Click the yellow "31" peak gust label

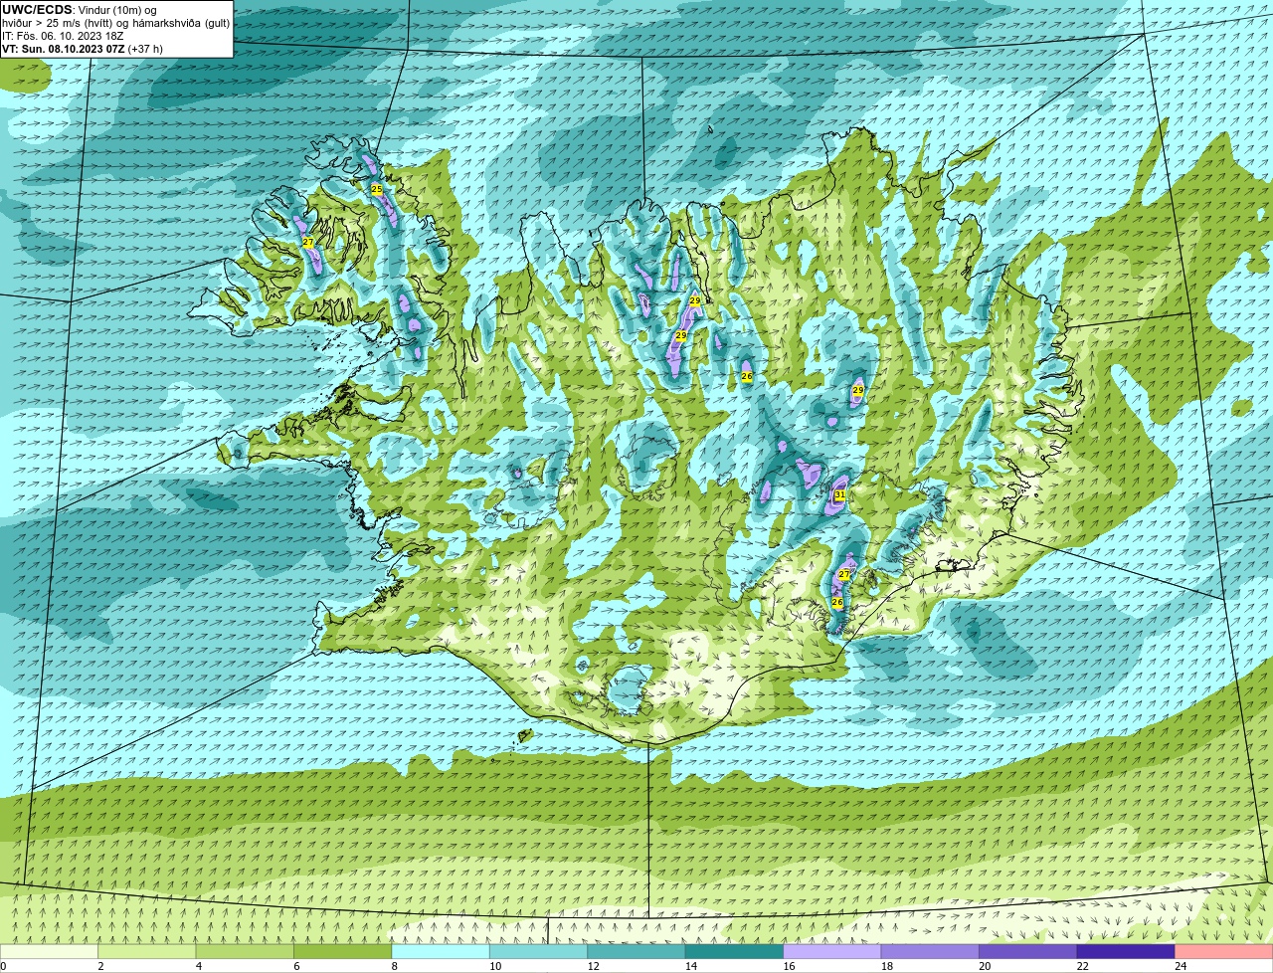(839, 494)
